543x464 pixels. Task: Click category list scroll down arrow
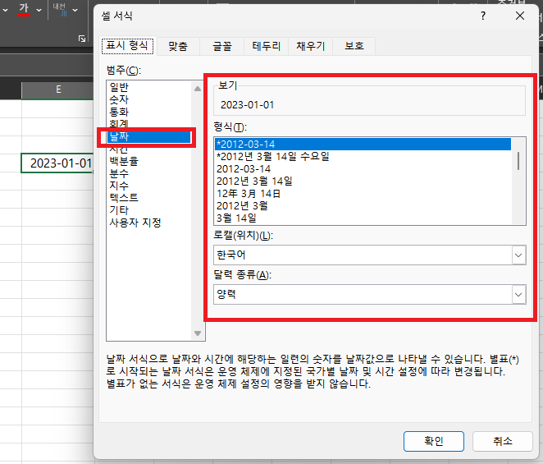click(x=198, y=333)
